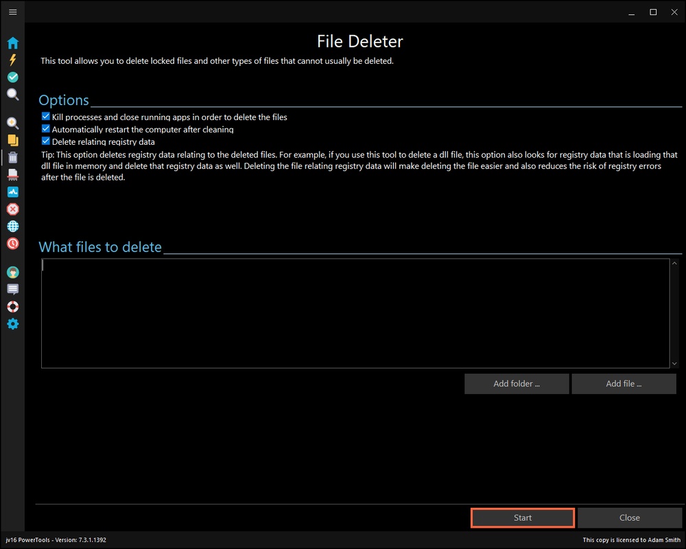The image size is (686, 549).
Task: Click the yellow stacked pages sidebar icon
Action: click(12, 140)
